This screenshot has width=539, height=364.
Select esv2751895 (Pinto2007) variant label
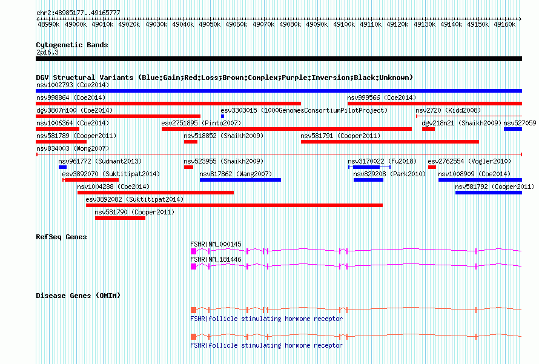coord(201,123)
